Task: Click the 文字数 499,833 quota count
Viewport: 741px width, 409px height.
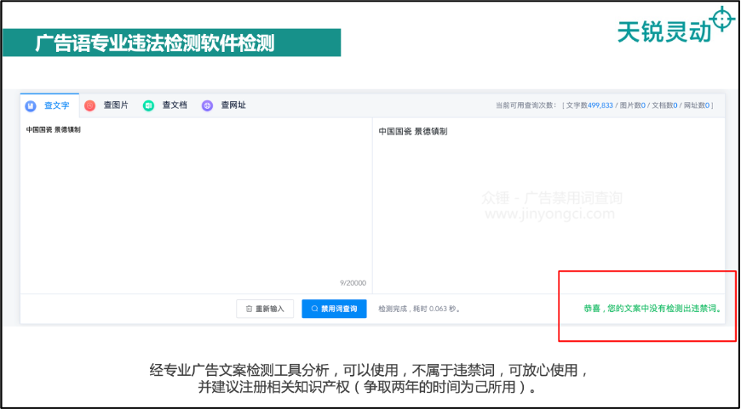Action: click(x=589, y=105)
